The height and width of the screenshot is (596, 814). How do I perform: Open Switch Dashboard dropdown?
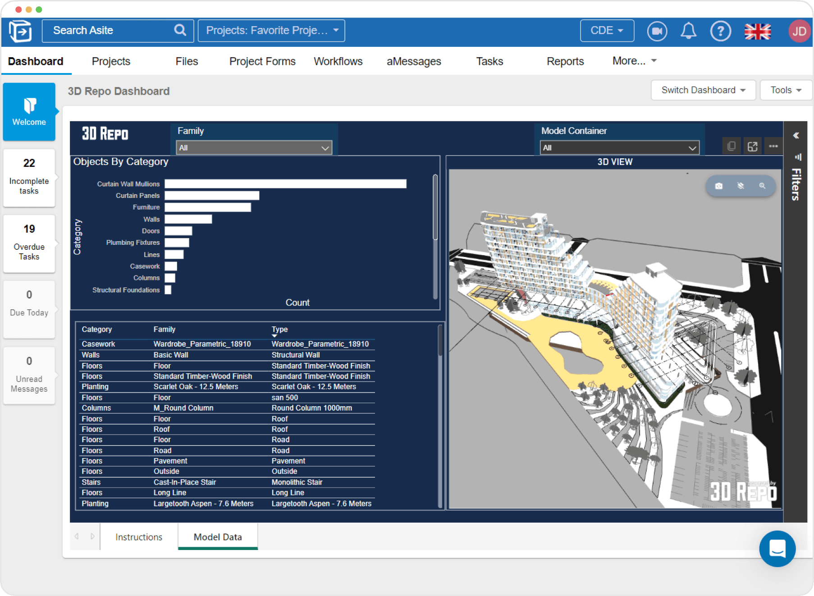(x=703, y=90)
